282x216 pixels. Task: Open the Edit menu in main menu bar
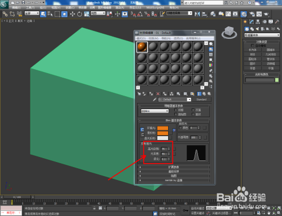[x=16, y=7]
